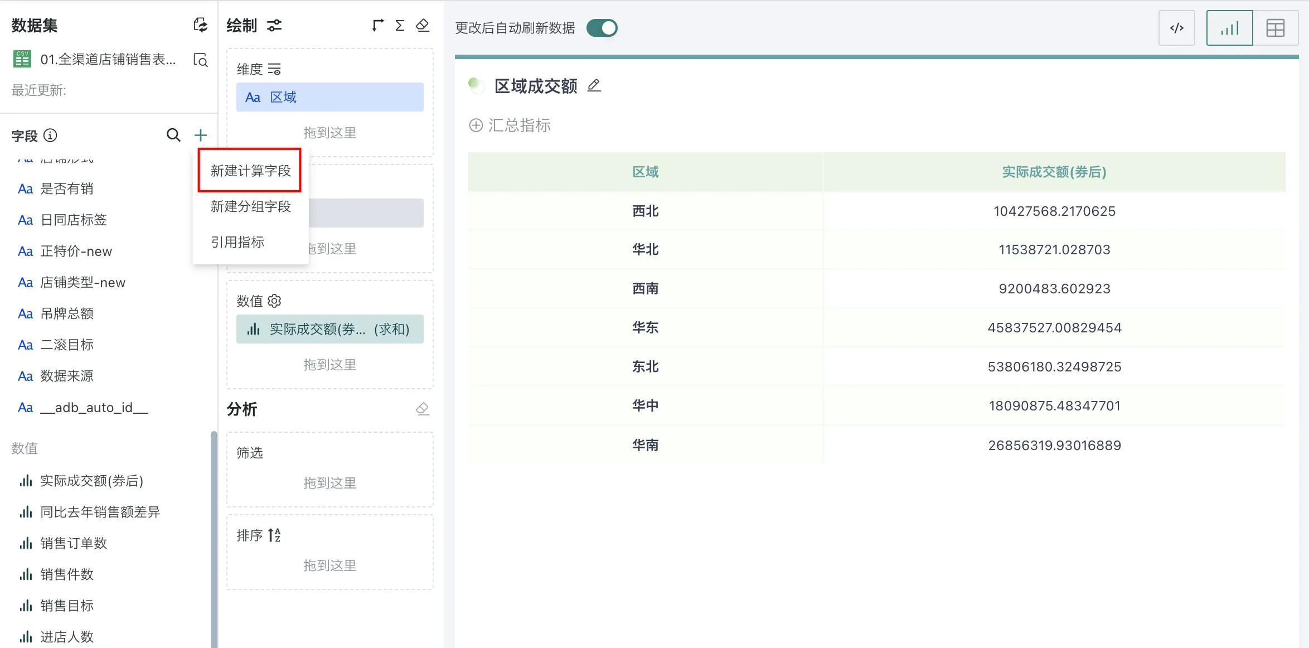Toggle auto-refresh data after changes

tap(602, 28)
